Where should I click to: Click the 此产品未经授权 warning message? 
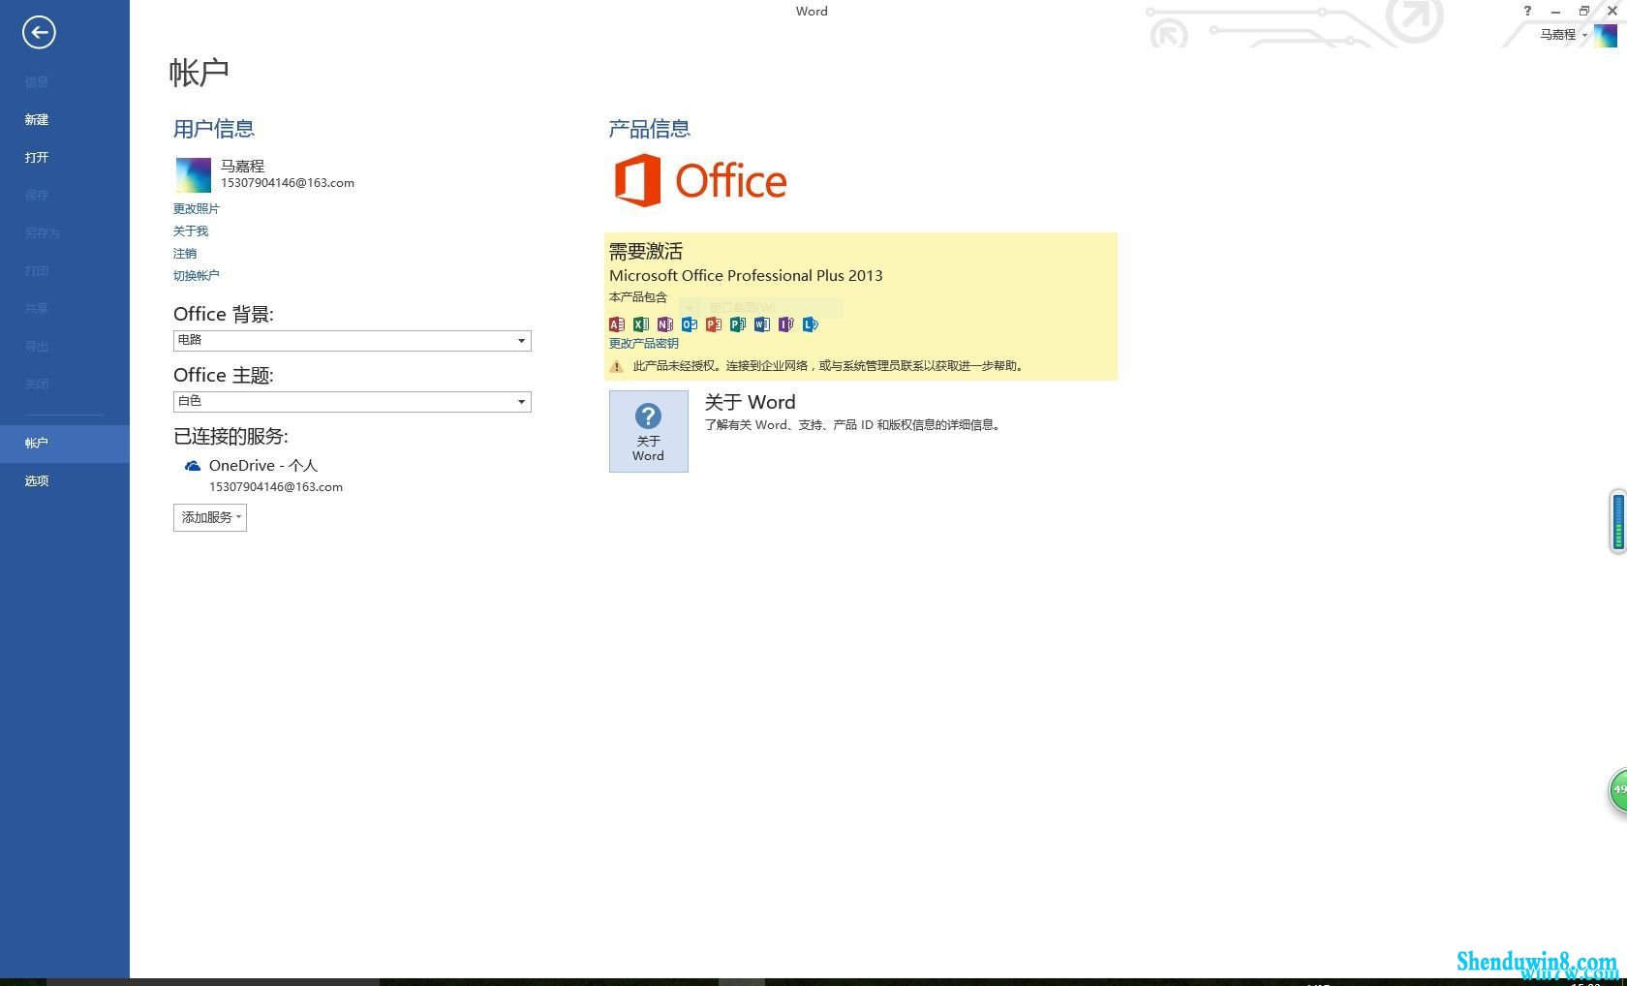[x=829, y=366]
